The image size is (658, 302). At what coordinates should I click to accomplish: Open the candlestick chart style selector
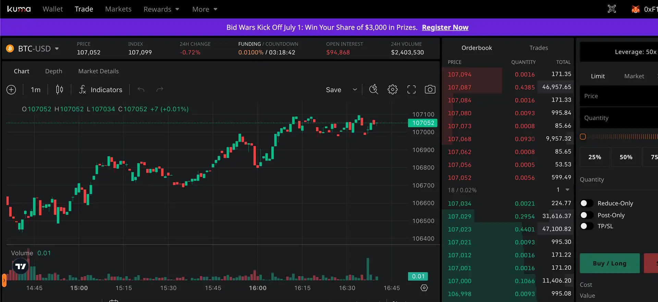coord(59,90)
